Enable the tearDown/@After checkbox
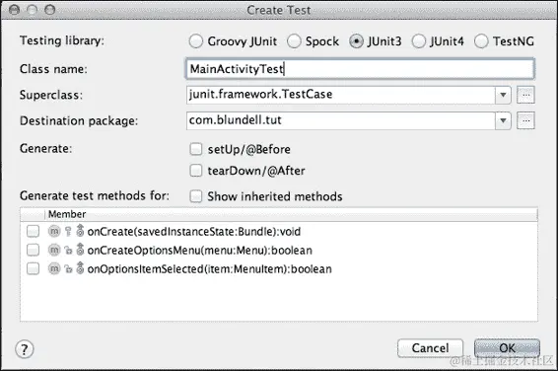558x371 pixels. (x=196, y=171)
